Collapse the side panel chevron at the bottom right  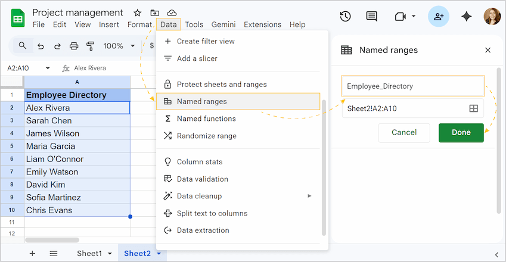pos(496,255)
